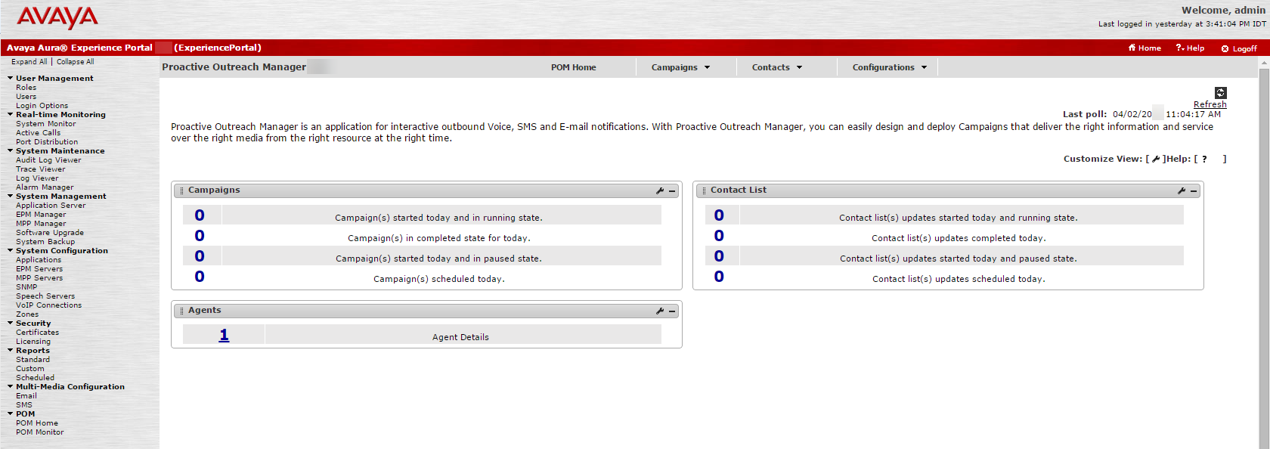The height and width of the screenshot is (449, 1270).
Task: Go to Home in red header
Action: pyautogui.click(x=1145, y=48)
